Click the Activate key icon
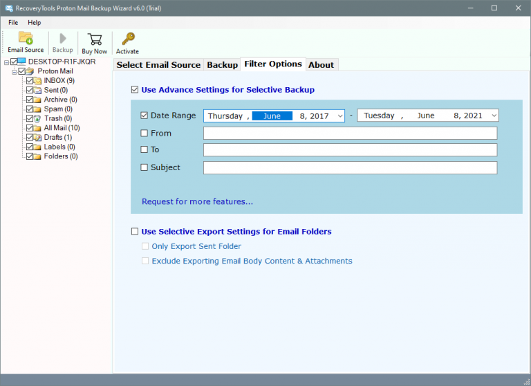 pos(128,39)
